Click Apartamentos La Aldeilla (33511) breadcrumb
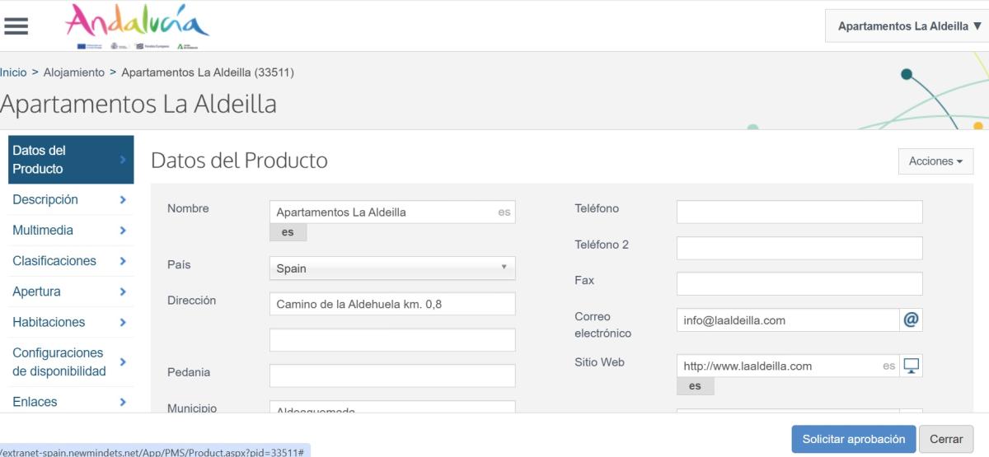The width and height of the screenshot is (989, 457). 208,72
